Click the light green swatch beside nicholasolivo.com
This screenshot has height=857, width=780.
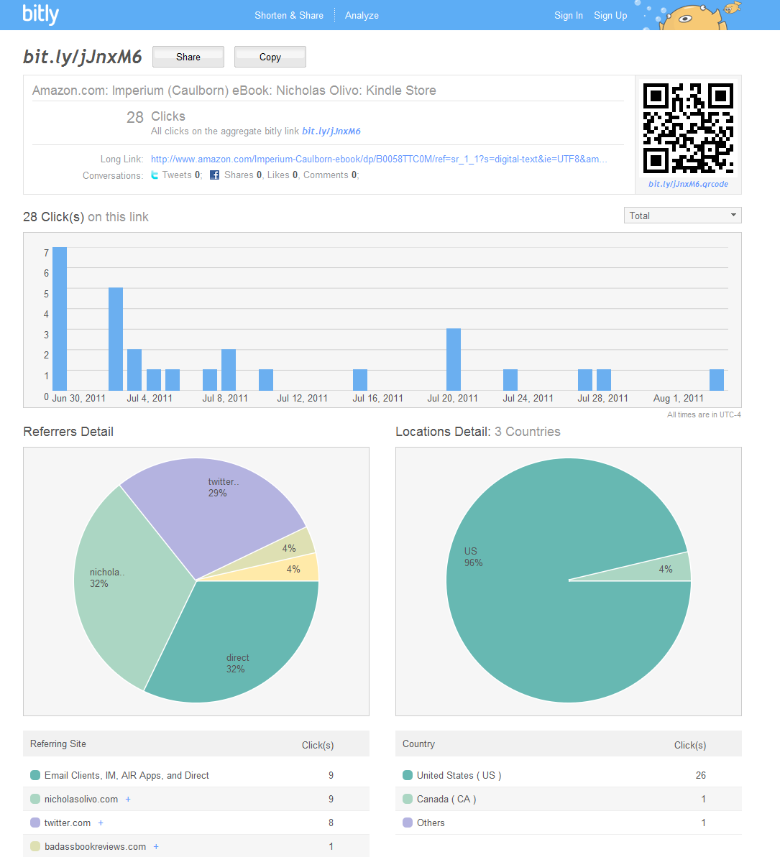pyautogui.click(x=35, y=799)
